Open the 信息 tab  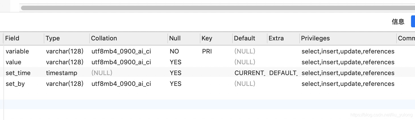point(398,22)
